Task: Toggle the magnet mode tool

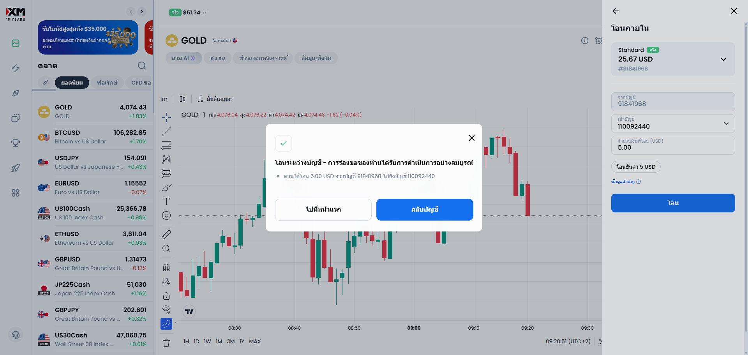Action: pyautogui.click(x=166, y=267)
